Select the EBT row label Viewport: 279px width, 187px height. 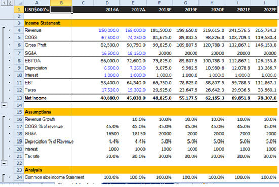[x=29, y=83]
